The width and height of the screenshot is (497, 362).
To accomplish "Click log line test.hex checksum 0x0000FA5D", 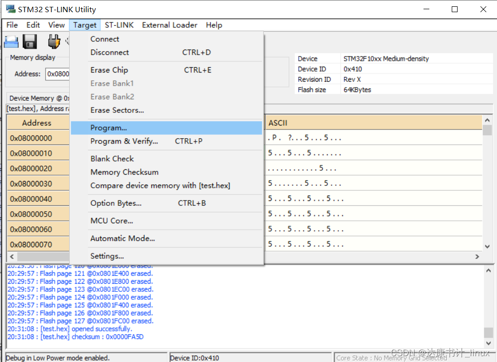I will pos(75,337).
